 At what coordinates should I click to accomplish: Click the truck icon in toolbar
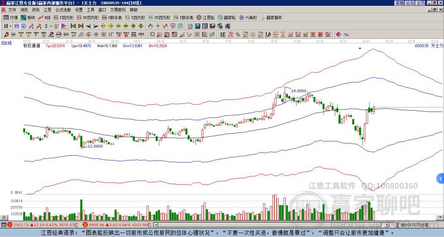tap(227, 26)
